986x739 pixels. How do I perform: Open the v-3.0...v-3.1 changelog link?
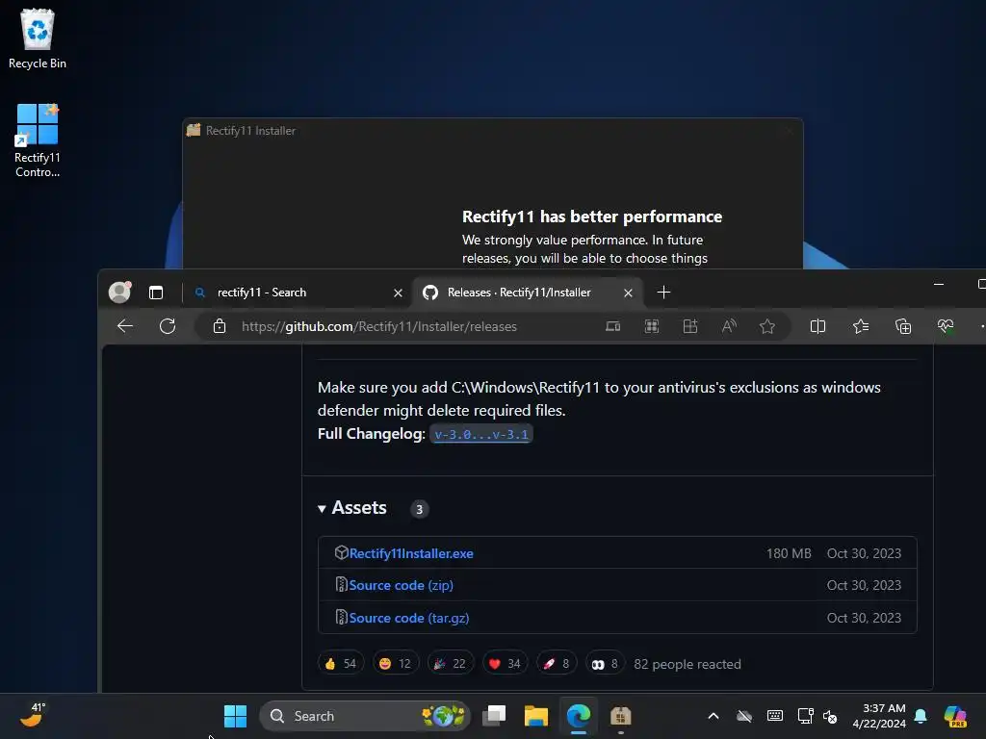pyautogui.click(x=481, y=434)
